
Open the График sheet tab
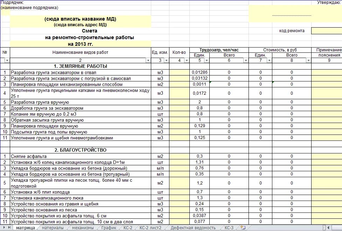(x=109, y=228)
